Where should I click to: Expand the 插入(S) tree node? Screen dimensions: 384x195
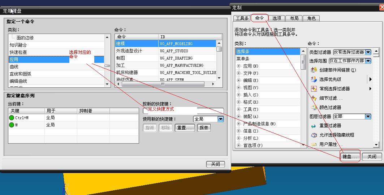pos(238,95)
